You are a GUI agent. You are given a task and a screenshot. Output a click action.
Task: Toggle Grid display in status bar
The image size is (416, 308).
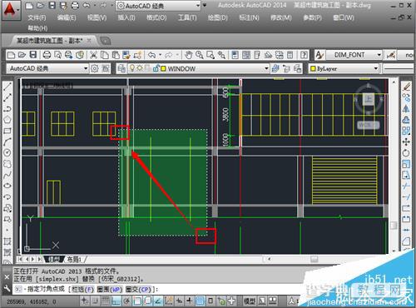pos(106,301)
